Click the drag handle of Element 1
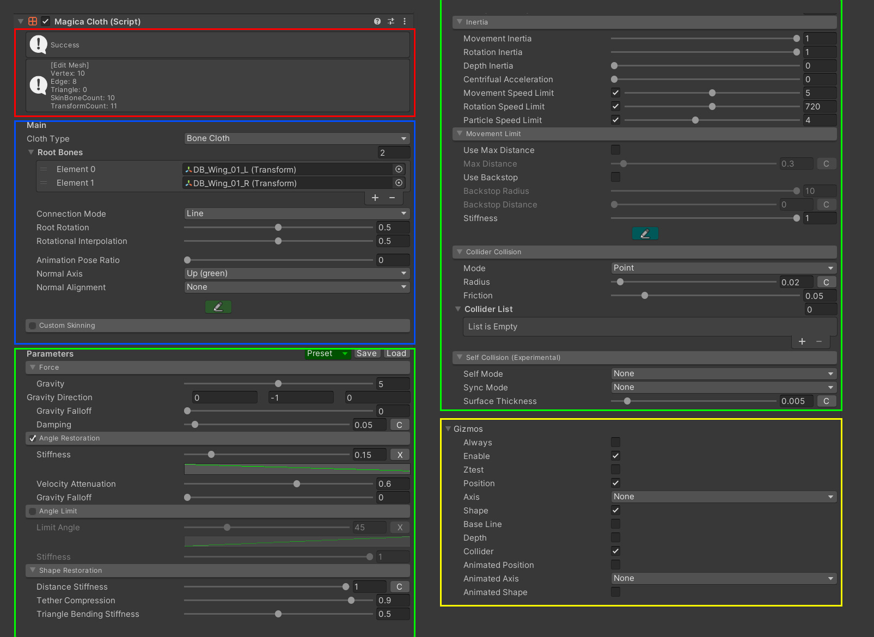This screenshot has width=874, height=637. 44,183
